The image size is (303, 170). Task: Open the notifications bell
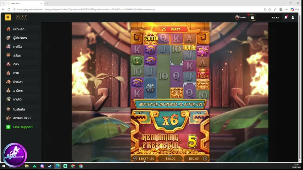point(286,17)
